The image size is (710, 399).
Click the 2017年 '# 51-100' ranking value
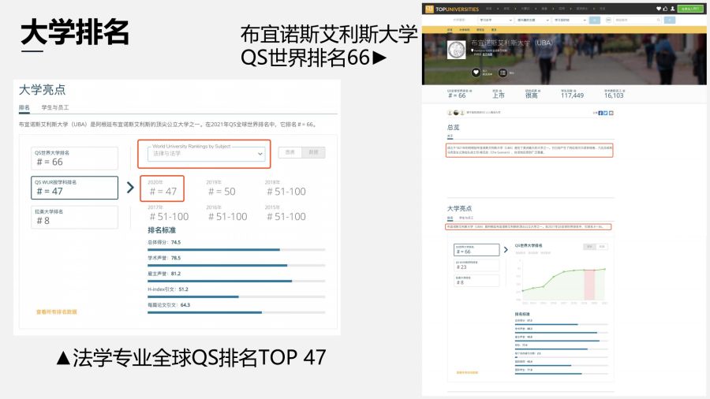[x=169, y=217]
